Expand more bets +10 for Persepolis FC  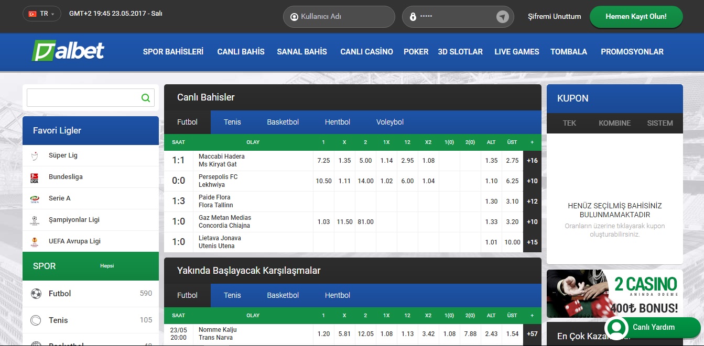click(532, 181)
